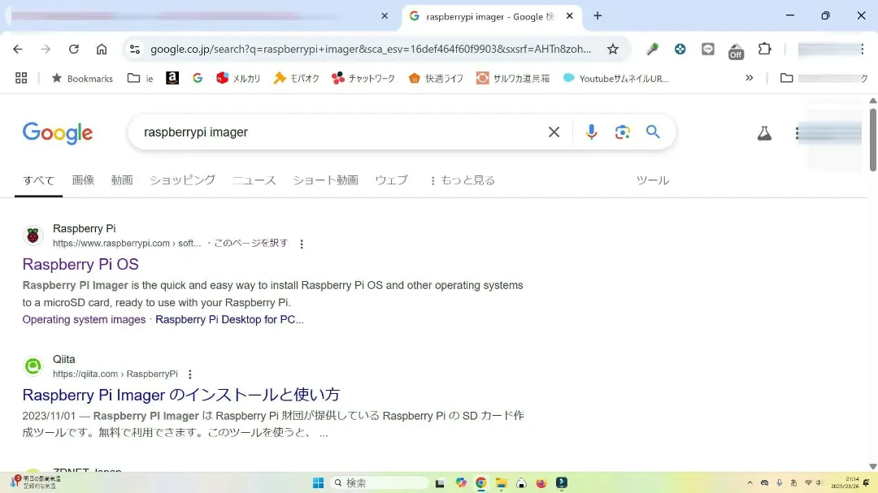Open the 快適ライフ bookmark
The height and width of the screenshot is (493, 878).
(x=437, y=78)
